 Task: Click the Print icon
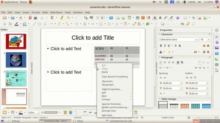(x=35, y=18)
